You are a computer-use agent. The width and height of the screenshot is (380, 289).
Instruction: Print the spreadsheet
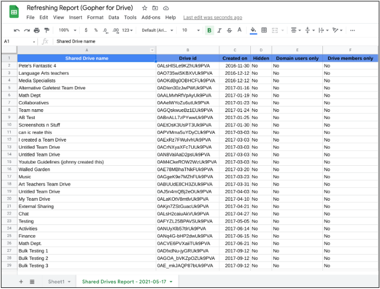[37, 30]
